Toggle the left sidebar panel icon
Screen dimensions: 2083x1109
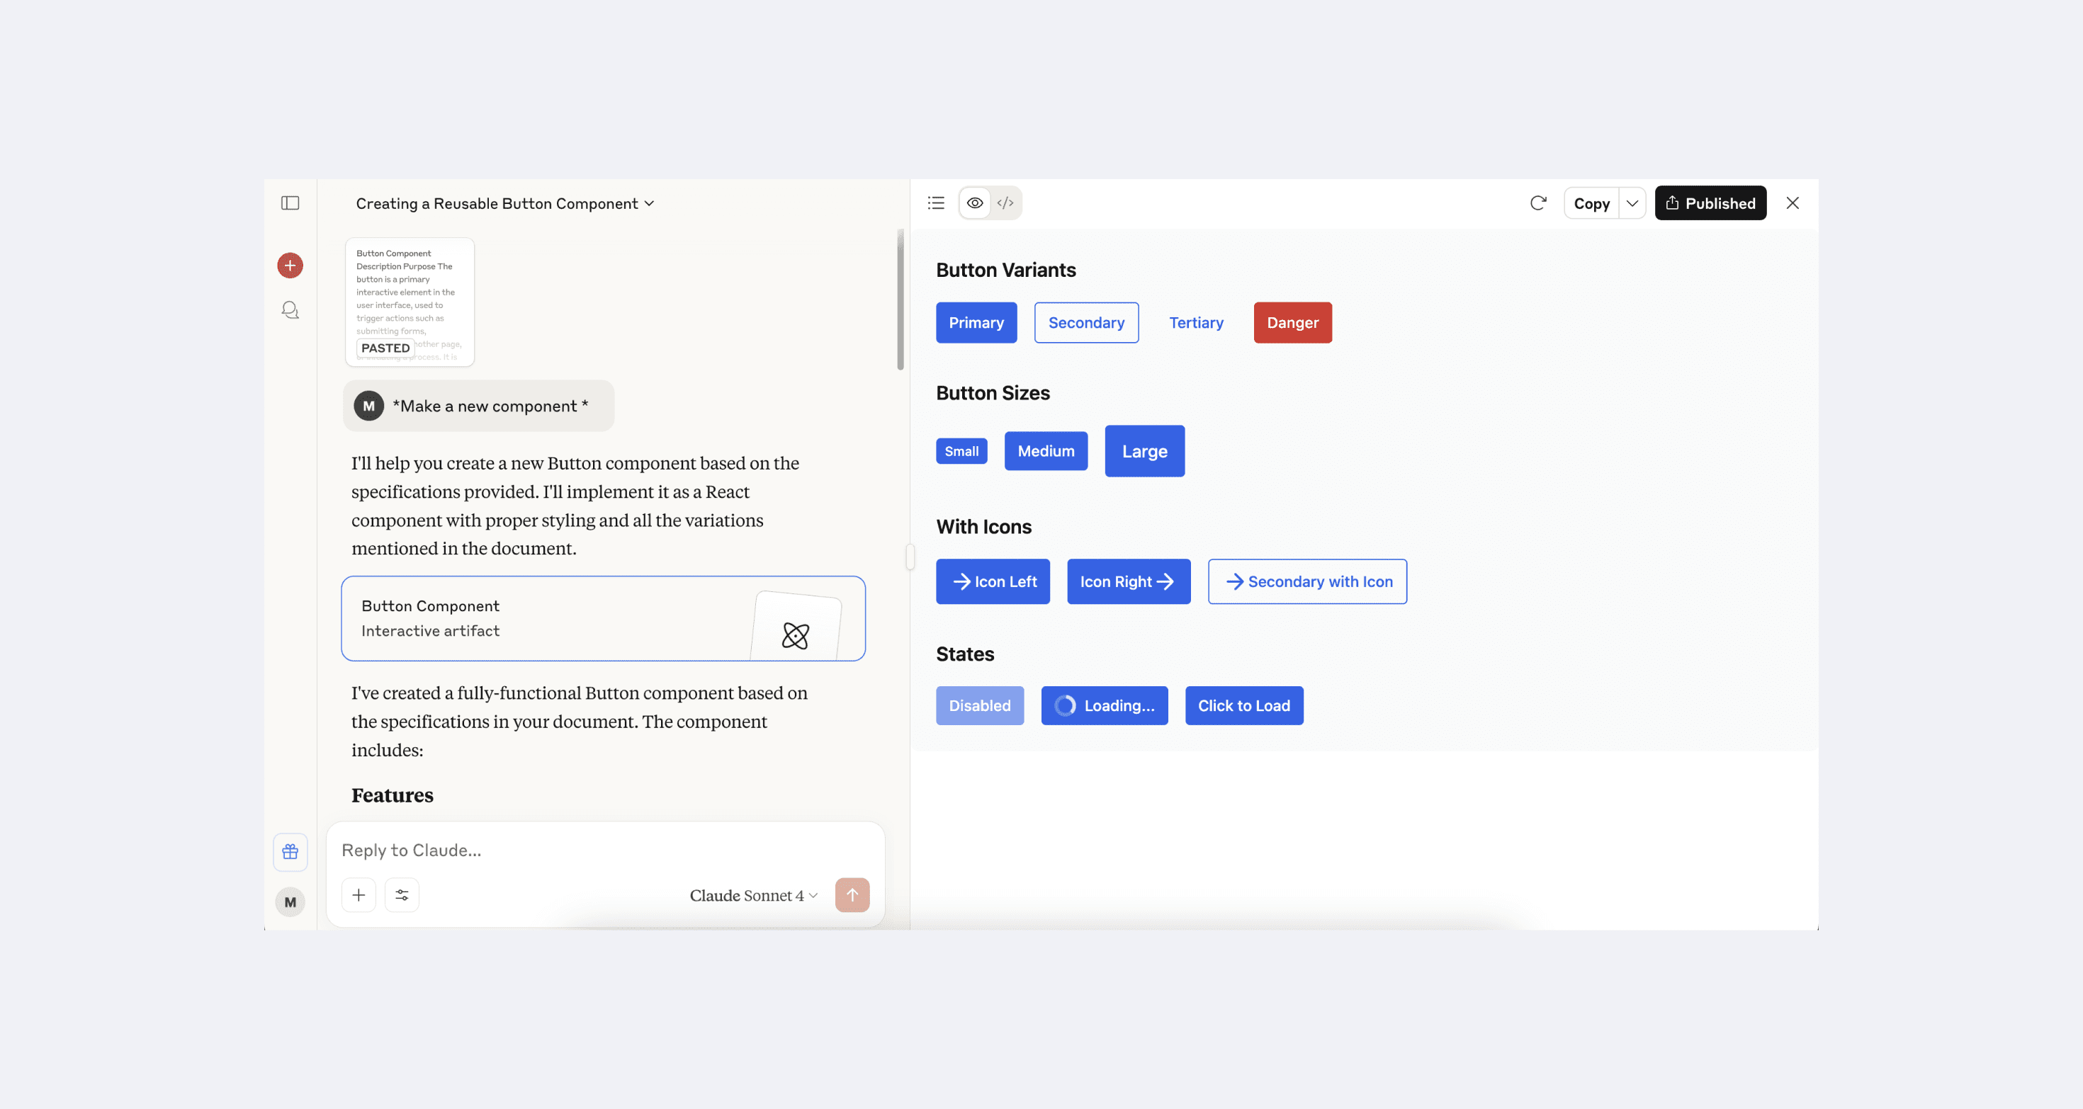[x=290, y=203]
